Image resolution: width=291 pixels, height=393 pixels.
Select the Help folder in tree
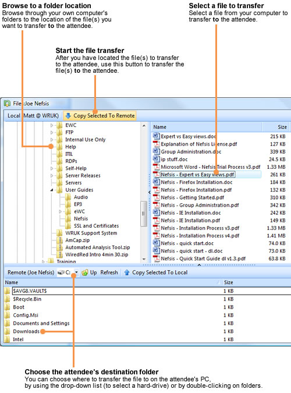tap(70, 147)
